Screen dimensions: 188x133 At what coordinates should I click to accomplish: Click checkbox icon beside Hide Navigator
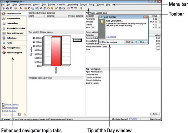[4, 111]
